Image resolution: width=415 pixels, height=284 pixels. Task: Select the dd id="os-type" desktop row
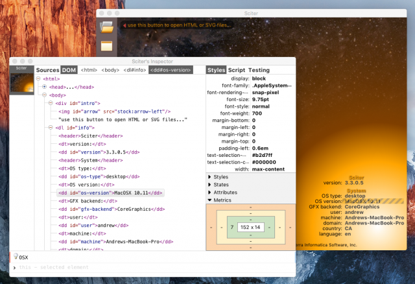[x=99, y=176]
